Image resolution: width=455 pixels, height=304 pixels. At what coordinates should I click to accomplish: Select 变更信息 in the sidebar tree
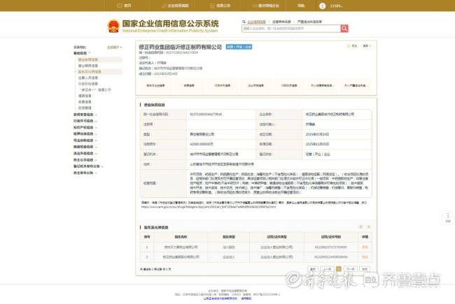point(85,102)
